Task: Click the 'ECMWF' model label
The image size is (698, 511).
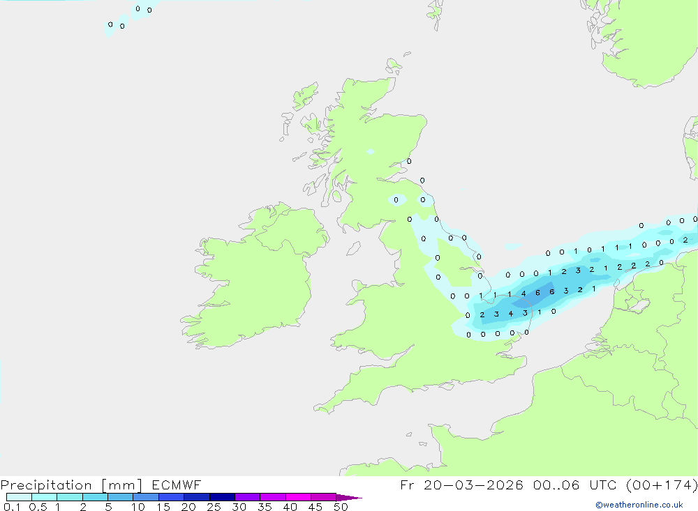Action: point(177,485)
